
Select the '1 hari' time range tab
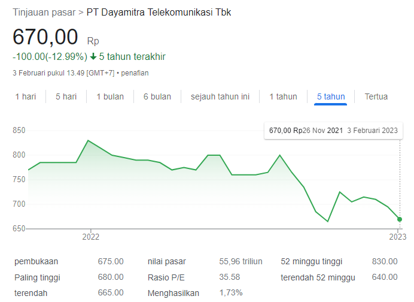pyautogui.click(x=26, y=96)
